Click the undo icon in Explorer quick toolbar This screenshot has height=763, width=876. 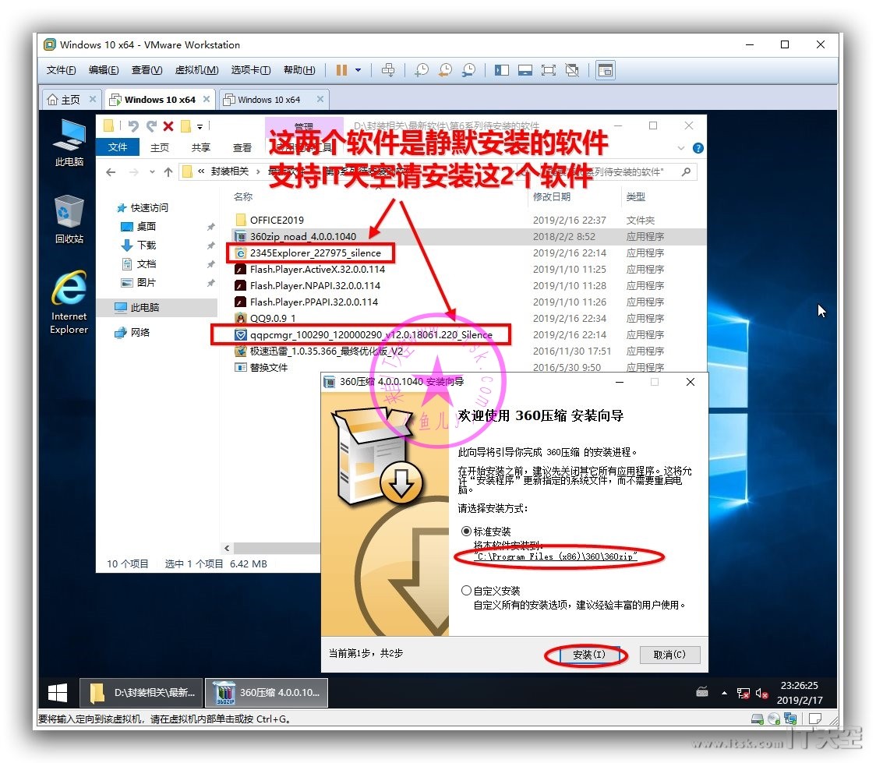pos(133,125)
